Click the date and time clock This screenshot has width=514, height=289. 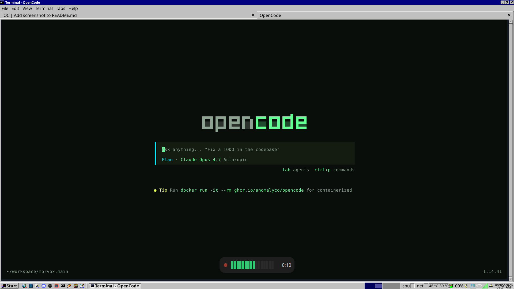point(504,286)
